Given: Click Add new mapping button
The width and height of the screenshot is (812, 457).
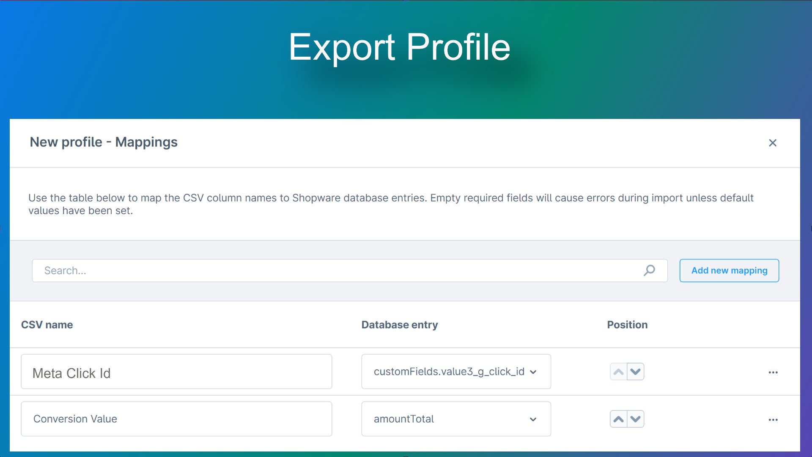Looking at the screenshot, I should [x=729, y=270].
